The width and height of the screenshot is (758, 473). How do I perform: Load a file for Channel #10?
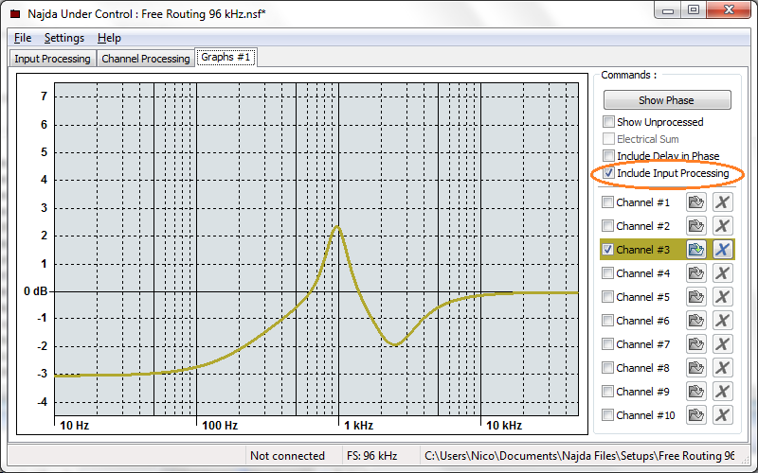[x=696, y=415]
